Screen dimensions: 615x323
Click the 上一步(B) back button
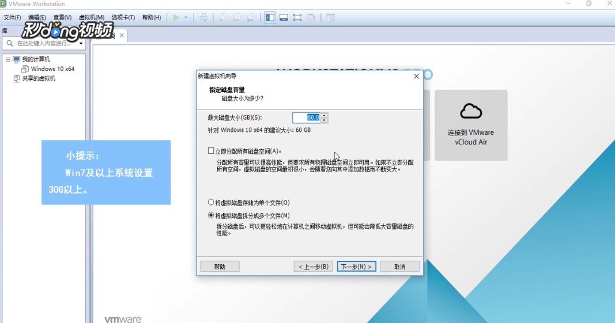click(x=313, y=267)
